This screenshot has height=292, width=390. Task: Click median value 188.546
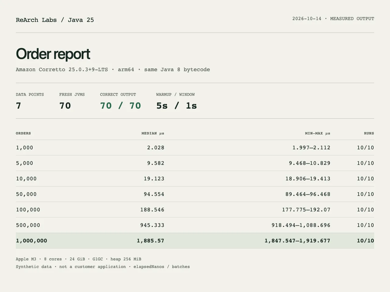point(152,210)
